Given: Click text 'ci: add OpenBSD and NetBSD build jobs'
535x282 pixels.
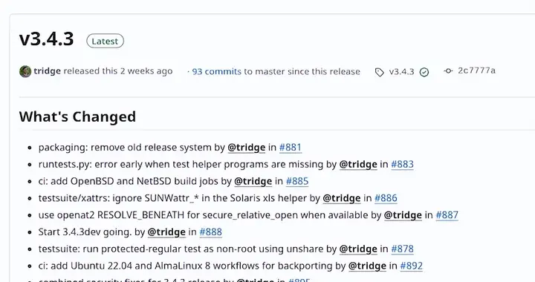Looking at the screenshot, I should 129,181.
